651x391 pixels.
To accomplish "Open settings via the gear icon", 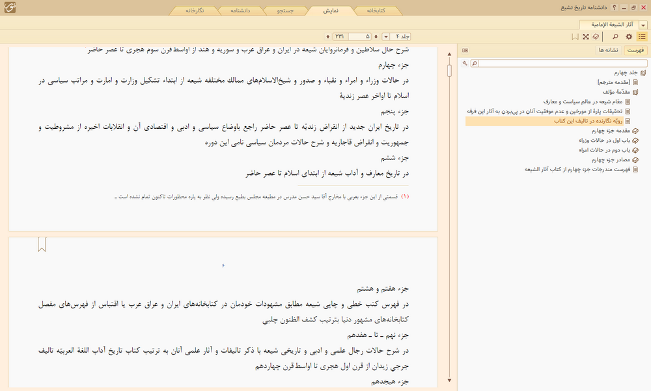I will 629,36.
